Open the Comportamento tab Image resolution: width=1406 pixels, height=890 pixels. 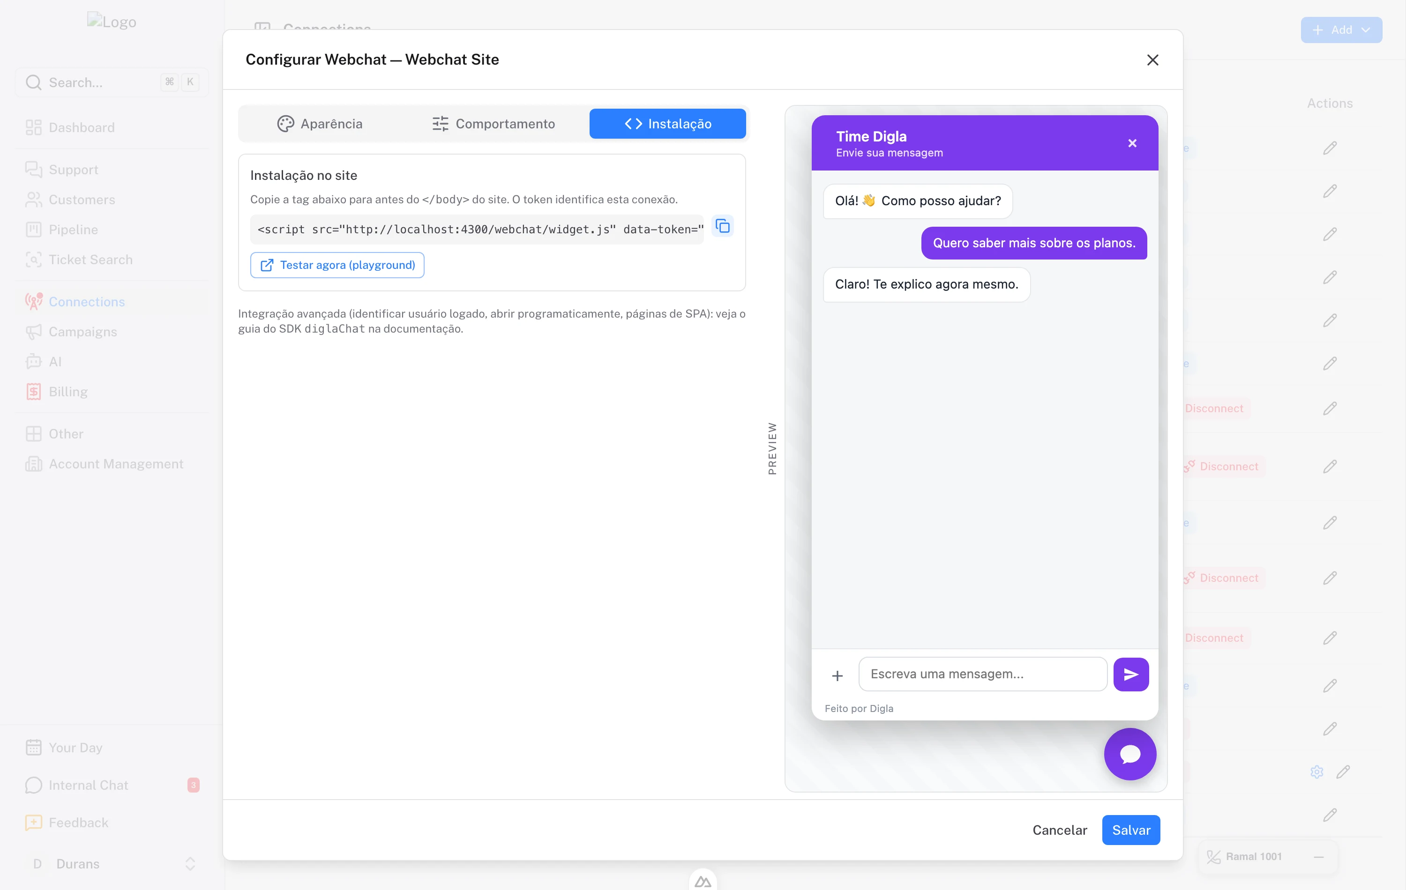[494, 124]
